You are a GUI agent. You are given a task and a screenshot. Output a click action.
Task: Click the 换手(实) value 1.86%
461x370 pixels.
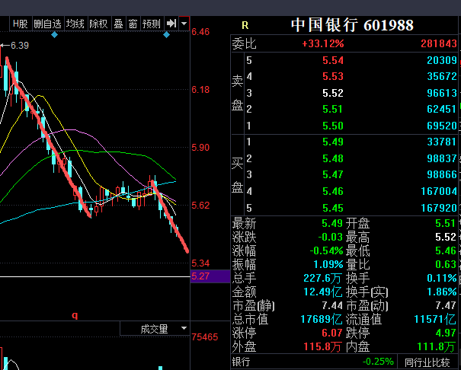coord(442,292)
